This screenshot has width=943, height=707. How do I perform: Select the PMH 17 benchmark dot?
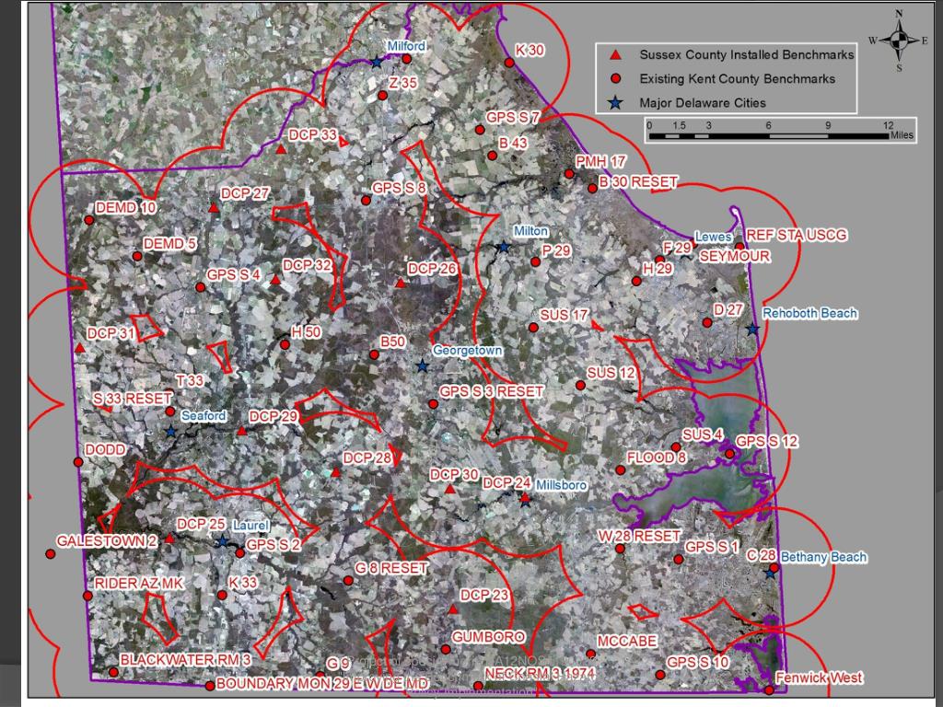click(569, 174)
